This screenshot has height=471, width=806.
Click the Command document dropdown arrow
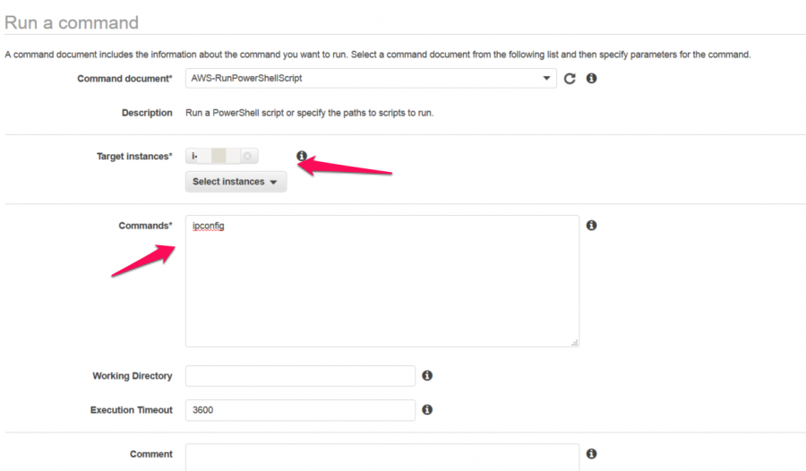[546, 78]
